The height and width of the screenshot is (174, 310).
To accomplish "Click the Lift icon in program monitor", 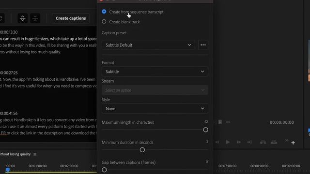I will pos(263,142).
